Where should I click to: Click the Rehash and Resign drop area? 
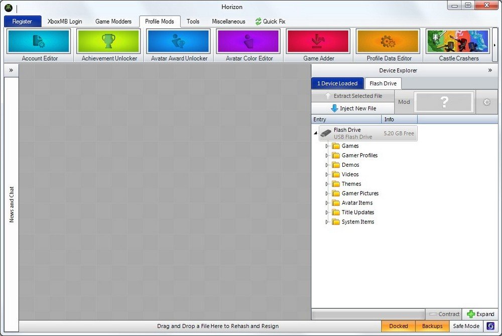pos(200,326)
